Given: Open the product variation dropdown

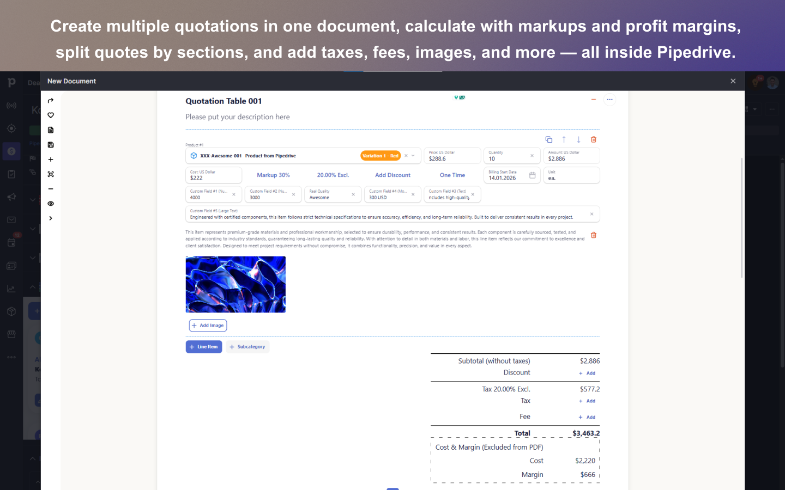Looking at the screenshot, I should 413,155.
